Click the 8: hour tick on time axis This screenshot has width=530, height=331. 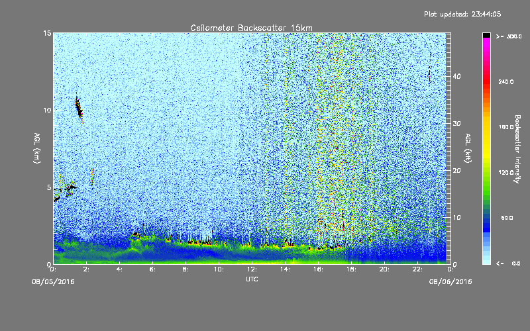click(x=185, y=269)
